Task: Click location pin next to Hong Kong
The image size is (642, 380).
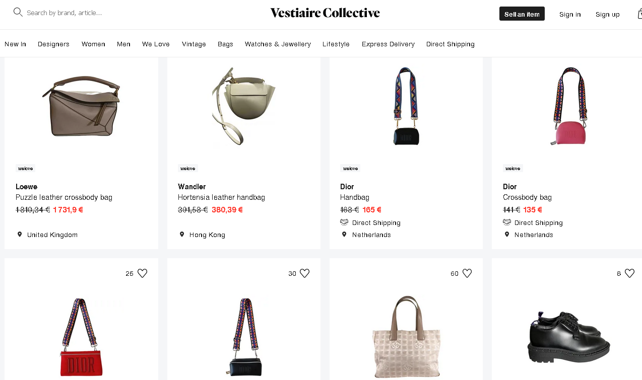Action: point(182,235)
